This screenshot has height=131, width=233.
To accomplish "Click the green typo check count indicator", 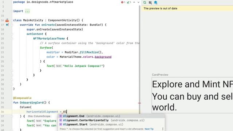I will click(x=129, y=2).
